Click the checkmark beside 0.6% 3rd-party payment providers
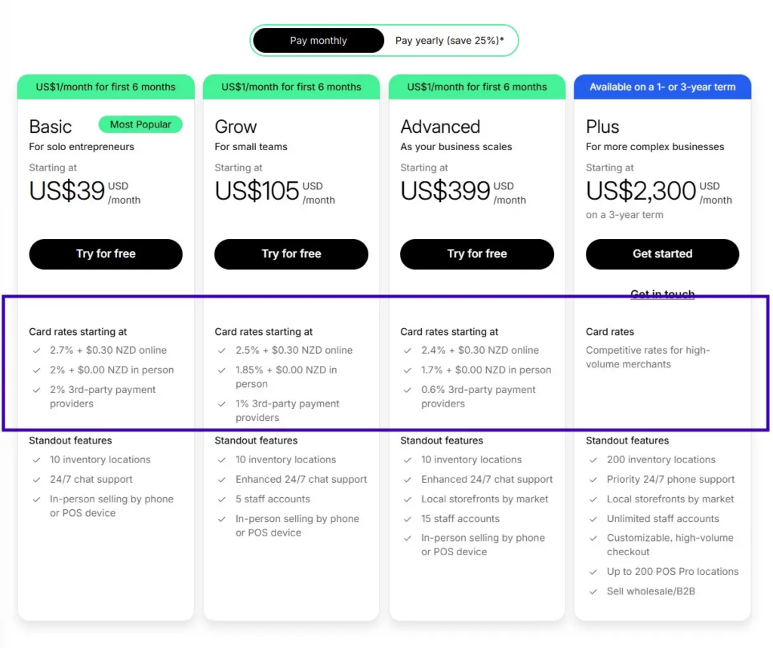The image size is (773, 648). tap(407, 389)
